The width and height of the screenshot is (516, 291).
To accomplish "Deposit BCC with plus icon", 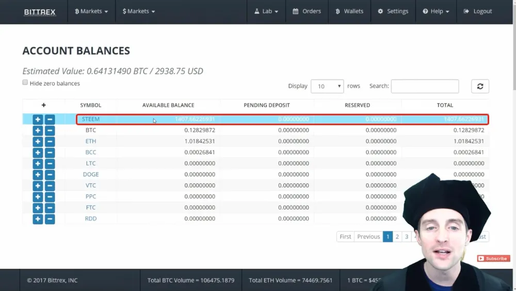I will point(38,152).
